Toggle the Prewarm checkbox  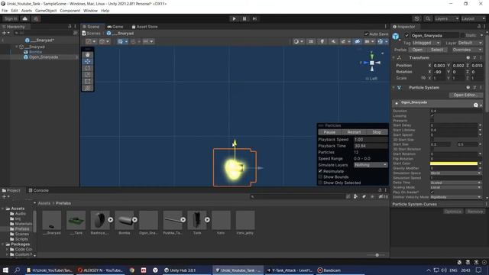[432, 121]
